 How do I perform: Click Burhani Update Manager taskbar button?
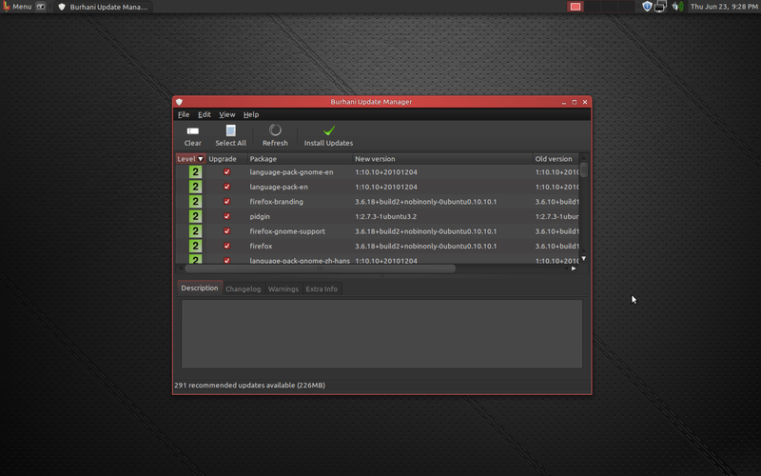click(103, 7)
